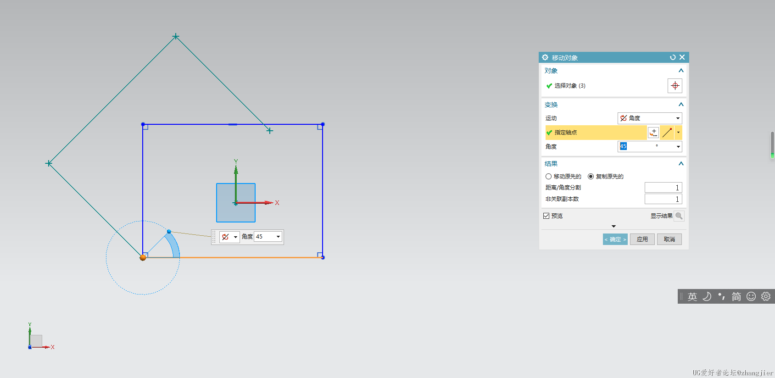Select the 复制原先的 radio button

coord(591,177)
